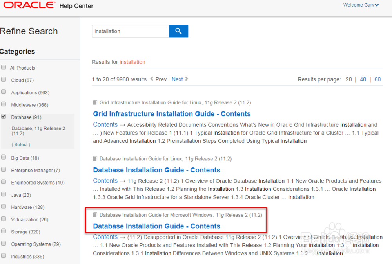
Task: Check the Applications (663) checkbox
Action: 4,92
